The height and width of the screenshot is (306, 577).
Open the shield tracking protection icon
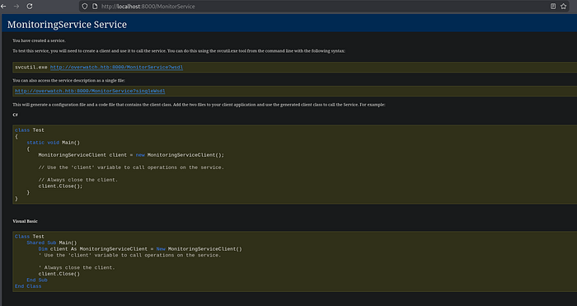tap(85, 7)
